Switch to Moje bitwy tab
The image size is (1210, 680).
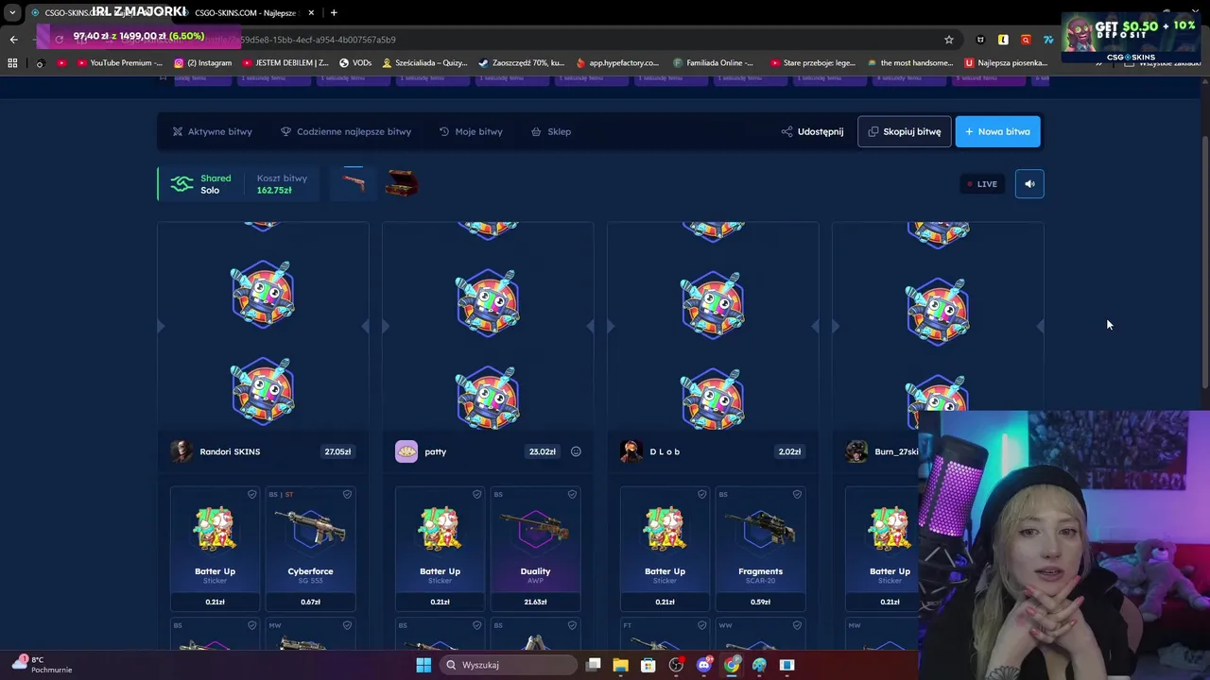(471, 131)
